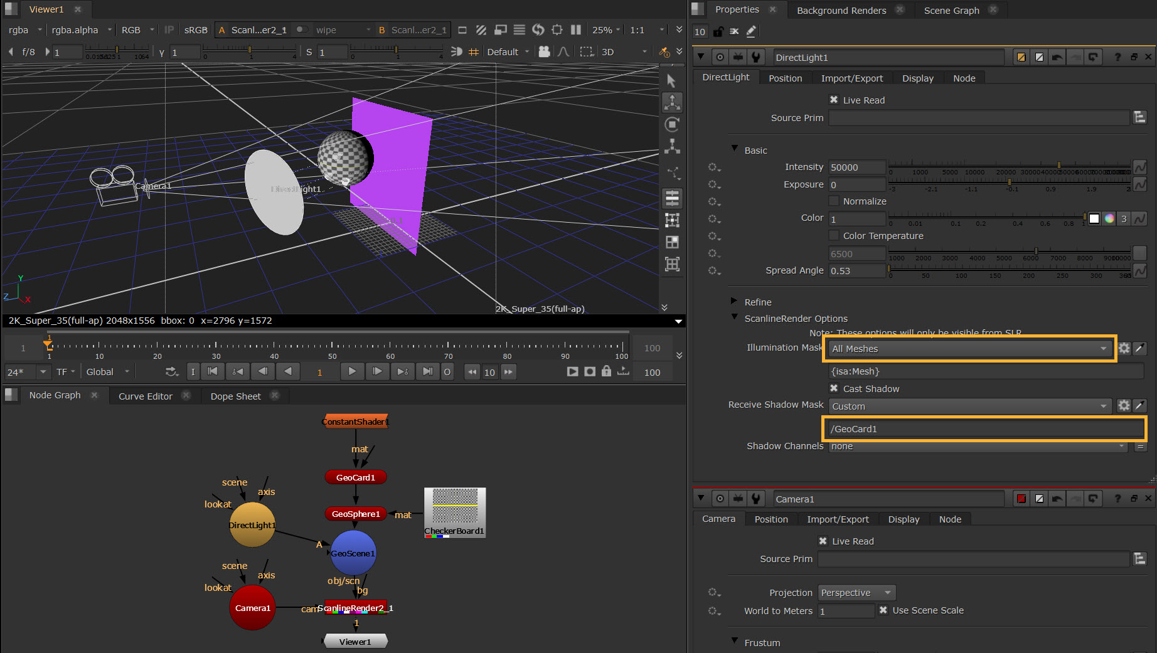The width and height of the screenshot is (1157, 653).
Task: Click the Illumination Mask gear icon
Action: point(1124,348)
